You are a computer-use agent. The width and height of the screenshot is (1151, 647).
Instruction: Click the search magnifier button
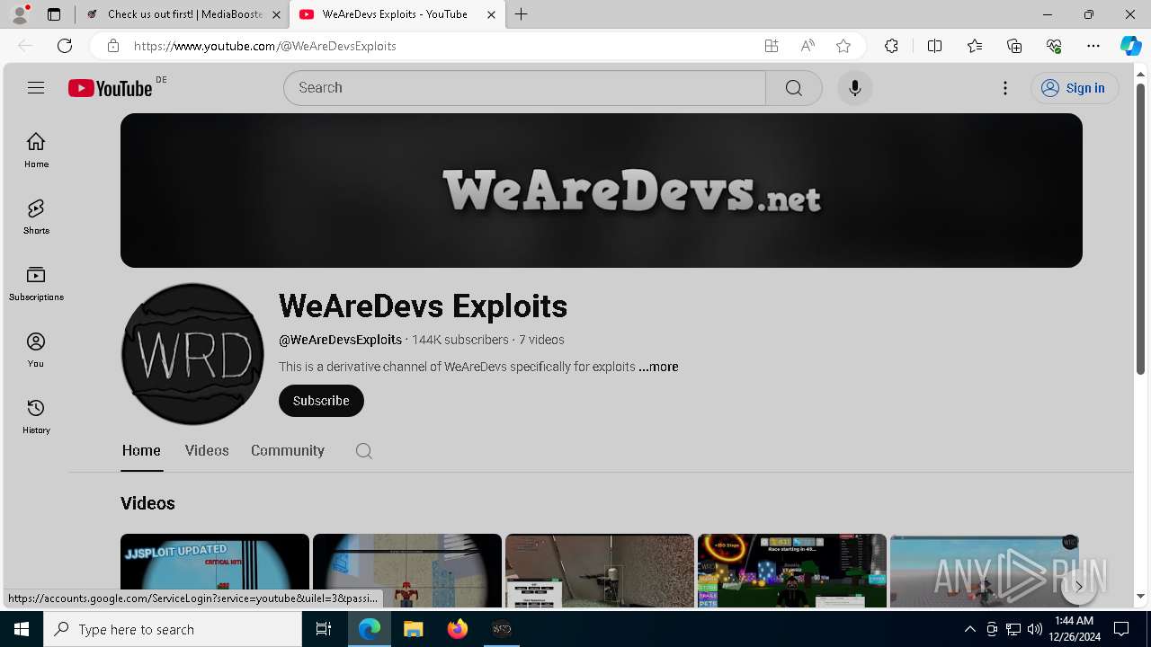click(x=793, y=88)
